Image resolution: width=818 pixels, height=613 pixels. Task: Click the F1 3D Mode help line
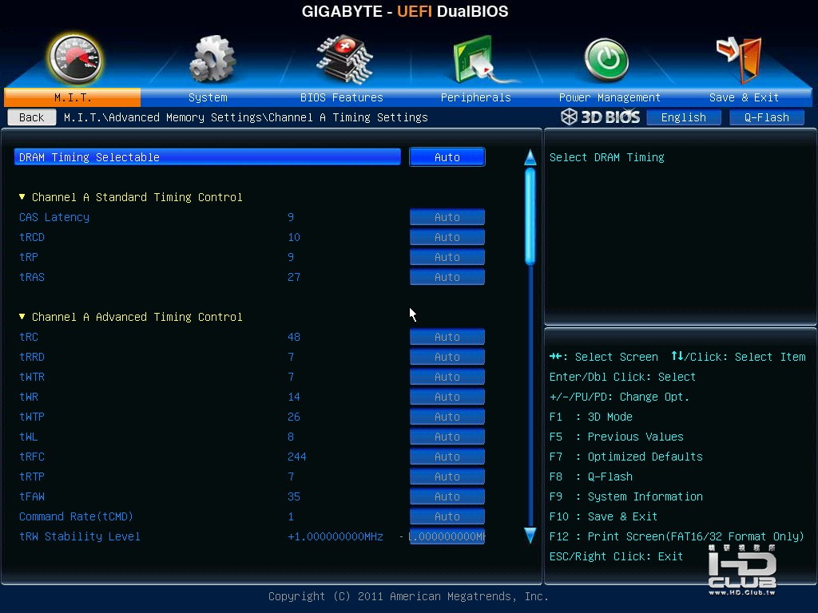tap(591, 417)
